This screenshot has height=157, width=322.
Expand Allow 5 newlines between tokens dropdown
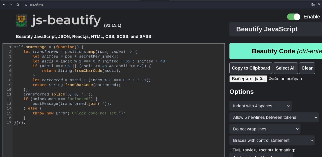pyautogui.click(x=274, y=117)
